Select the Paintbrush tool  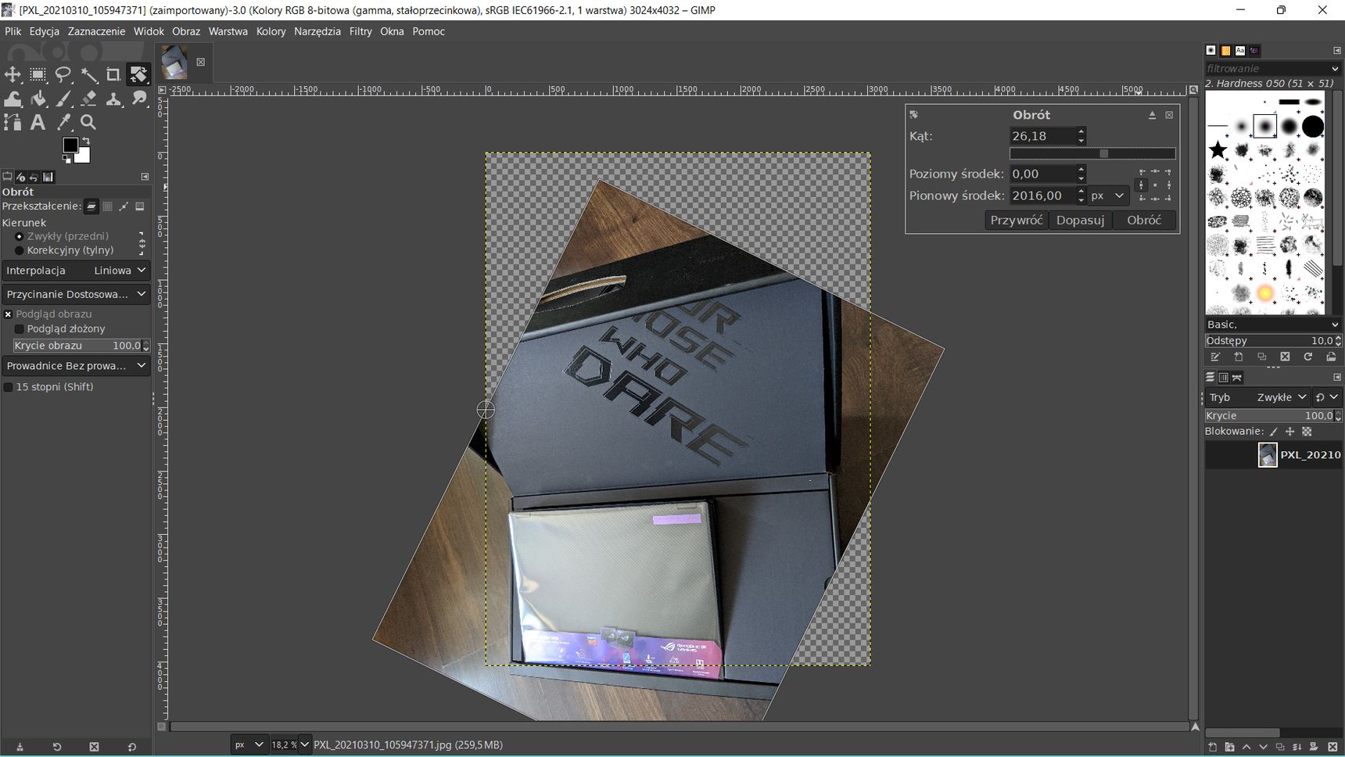pyautogui.click(x=63, y=99)
